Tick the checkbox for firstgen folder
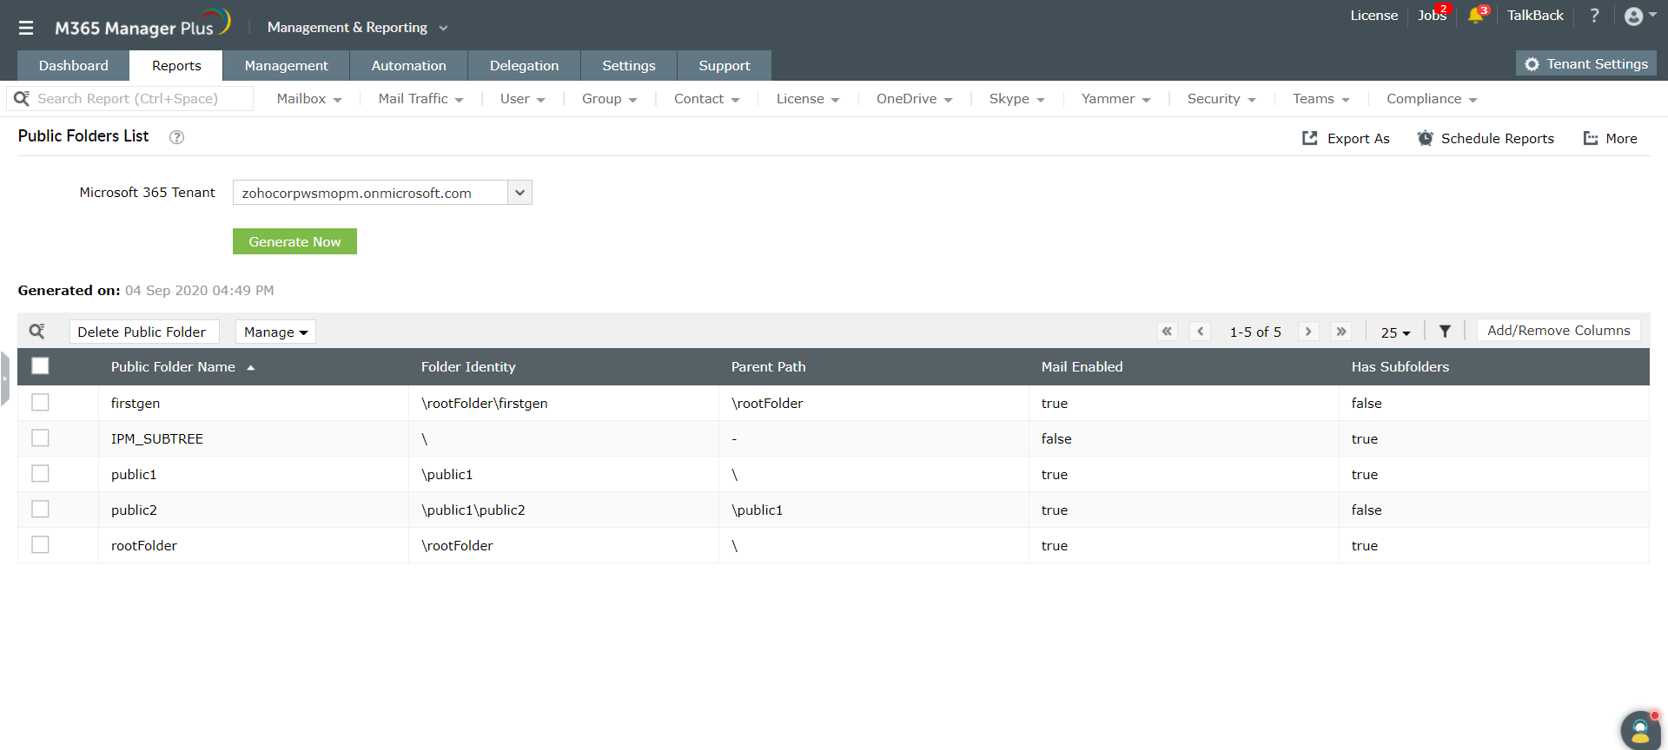Viewport: 1668px width, 750px height. click(40, 403)
